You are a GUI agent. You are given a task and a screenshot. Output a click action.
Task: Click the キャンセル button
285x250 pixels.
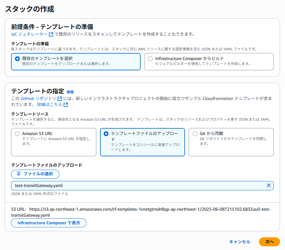tap(240, 242)
